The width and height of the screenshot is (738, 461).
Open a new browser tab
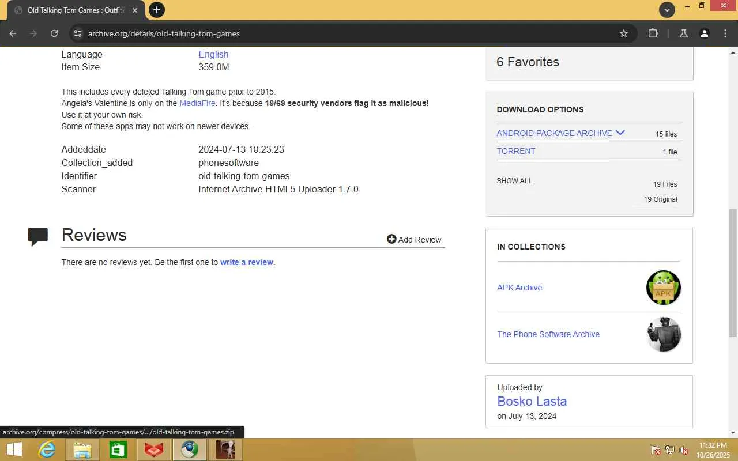point(156,10)
